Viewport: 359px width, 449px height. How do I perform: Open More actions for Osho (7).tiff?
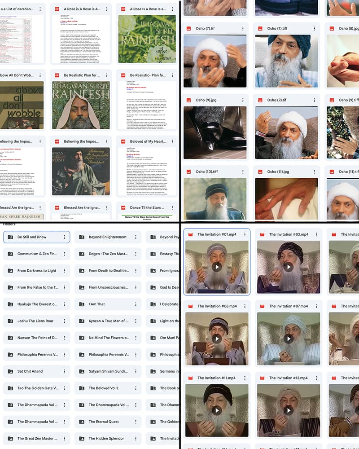pos(314,29)
